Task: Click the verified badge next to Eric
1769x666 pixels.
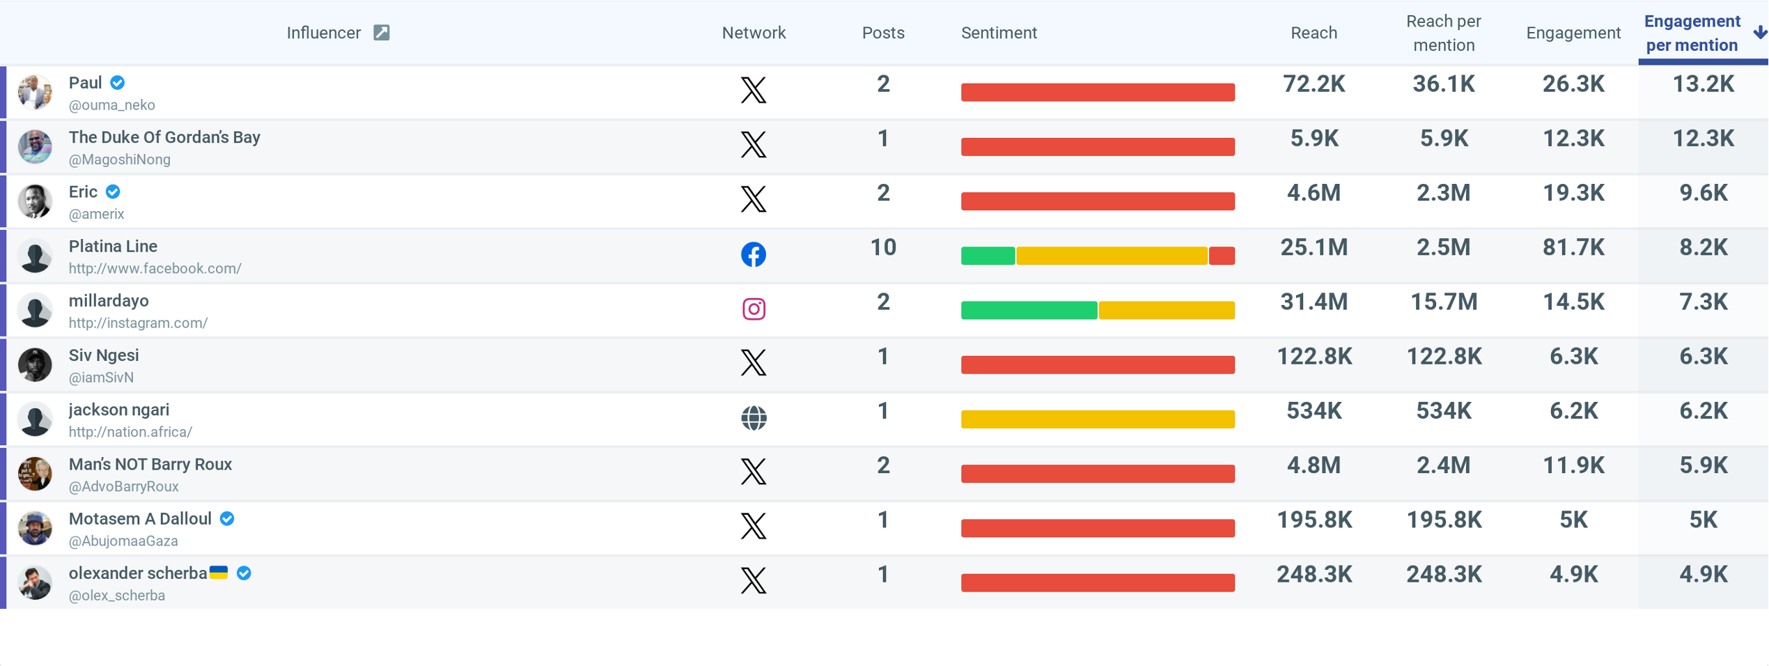Action: click(x=113, y=192)
